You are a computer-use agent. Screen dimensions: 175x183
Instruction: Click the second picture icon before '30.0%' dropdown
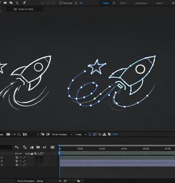click(x=48, y=134)
